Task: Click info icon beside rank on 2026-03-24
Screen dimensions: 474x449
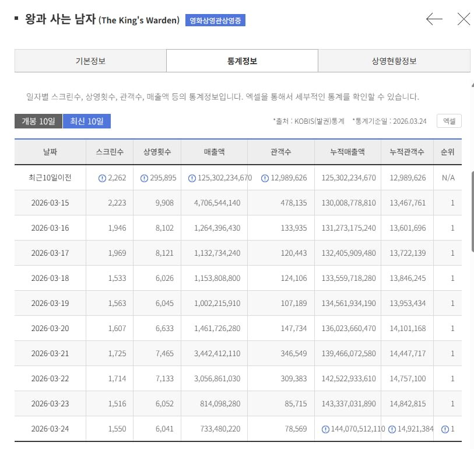Action: (x=445, y=429)
